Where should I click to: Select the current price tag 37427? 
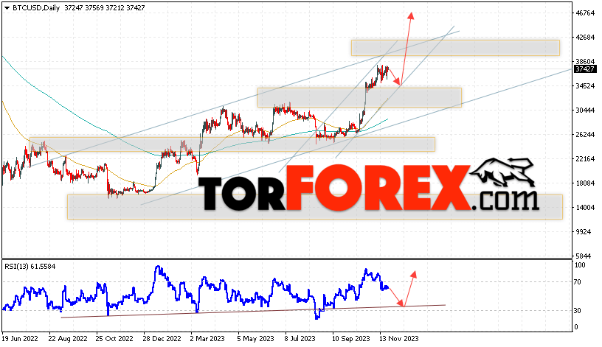(x=585, y=69)
